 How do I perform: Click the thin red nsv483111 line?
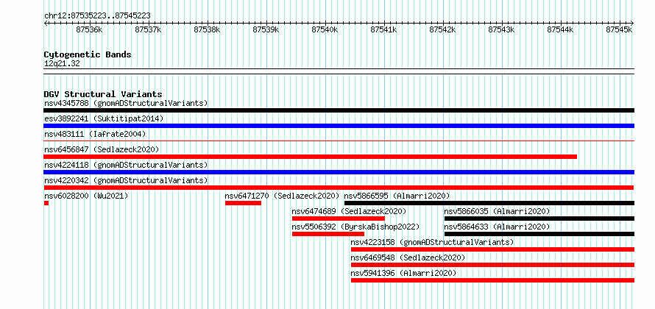tap(339, 141)
